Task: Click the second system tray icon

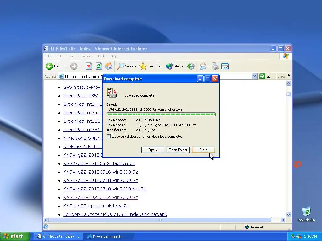Action: click(299, 236)
